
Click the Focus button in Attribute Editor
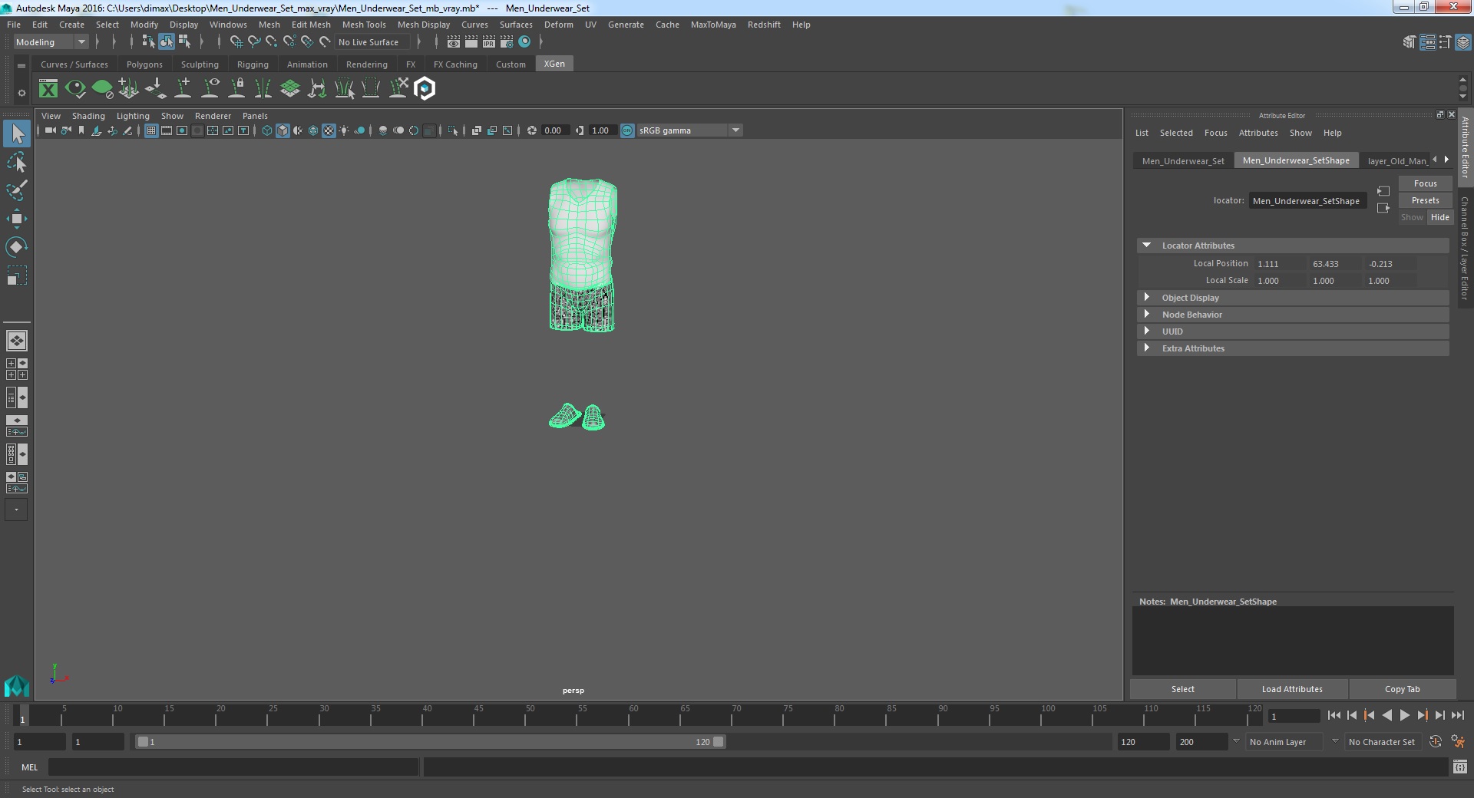pos(1425,183)
